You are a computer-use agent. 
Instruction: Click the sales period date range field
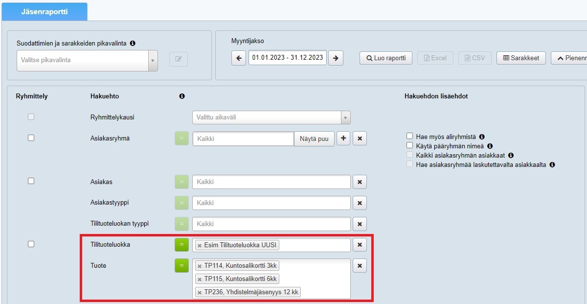point(287,58)
